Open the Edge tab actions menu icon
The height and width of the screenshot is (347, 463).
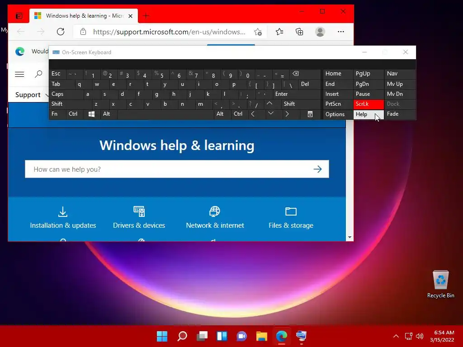19,16
